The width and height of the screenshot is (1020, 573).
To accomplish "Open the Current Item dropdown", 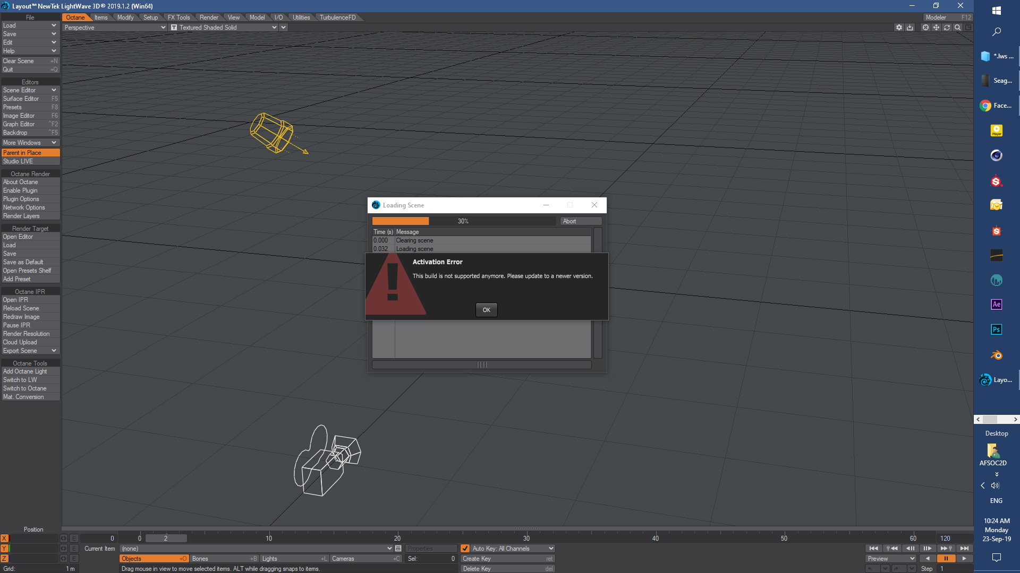I will (256, 549).
